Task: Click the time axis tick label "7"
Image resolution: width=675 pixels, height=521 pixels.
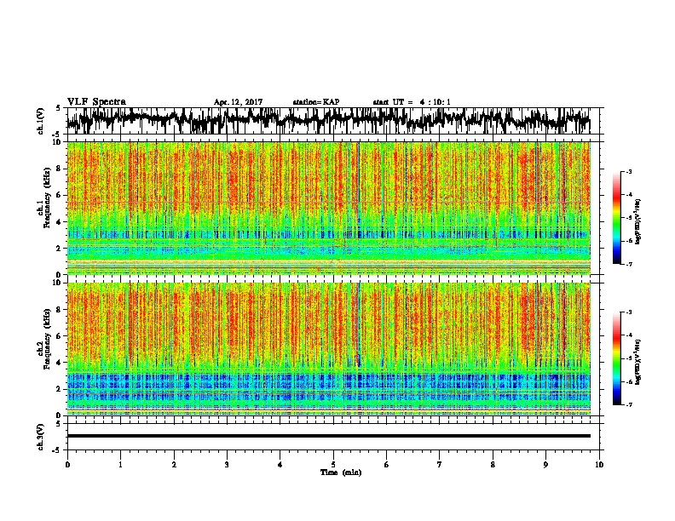Action: tap(440, 465)
